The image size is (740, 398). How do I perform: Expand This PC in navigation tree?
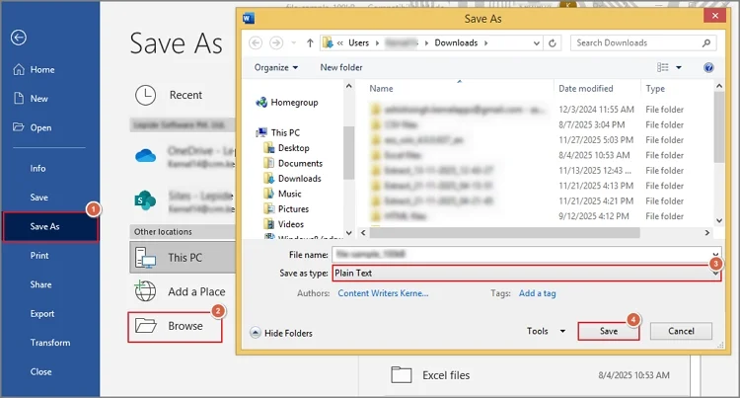[277, 132]
